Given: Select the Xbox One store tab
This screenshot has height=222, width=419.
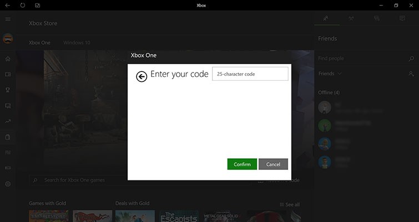Looking at the screenshot, I should tap(39, 43).
